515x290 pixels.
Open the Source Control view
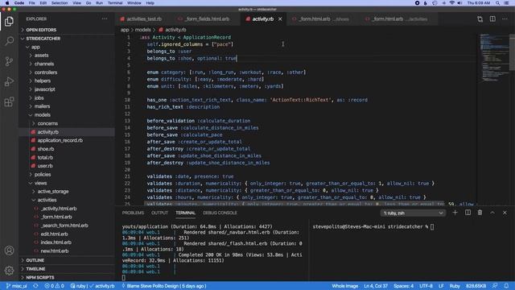(x=9, y=61)
